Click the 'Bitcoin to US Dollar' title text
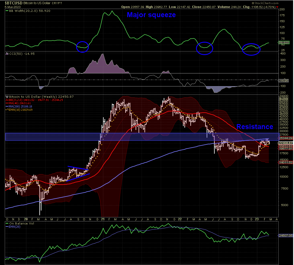 click(x=37, y=3)
